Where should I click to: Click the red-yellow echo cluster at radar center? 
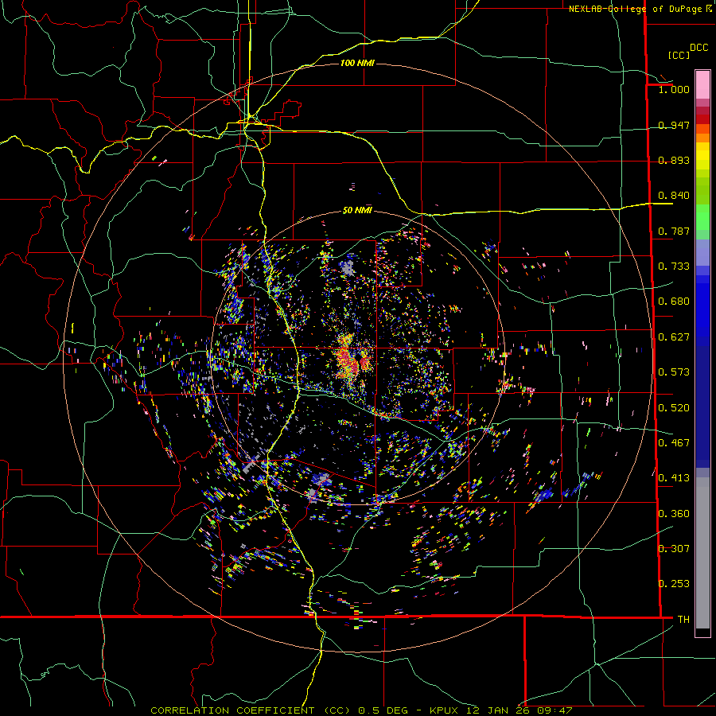352,360
